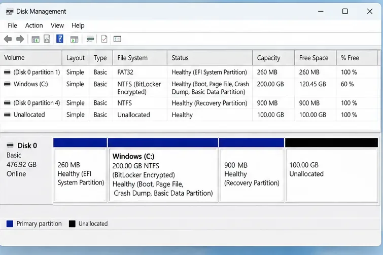Image resolution: width=383 pixels, height=255 pixels.
Task: Click the checkmark document toolbar icon
Action: point(105,39)
